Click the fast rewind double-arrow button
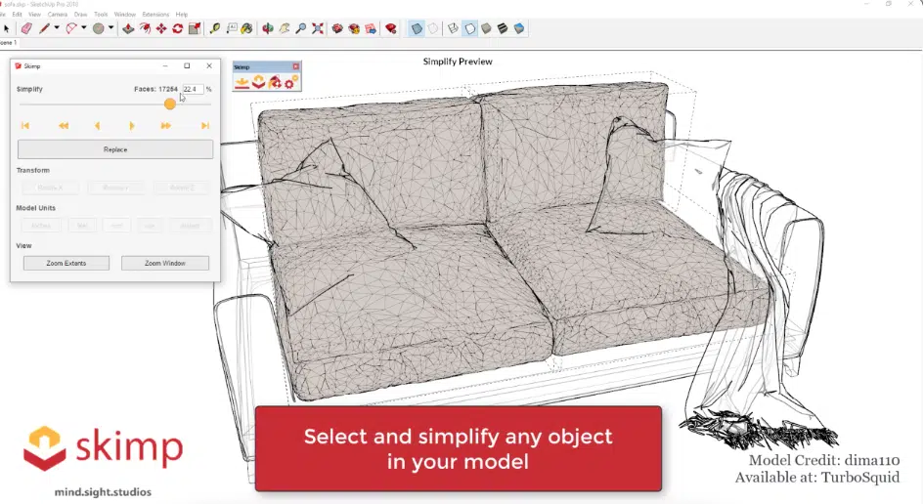This screenshot has width=924, height=504. tap(63, 125)
